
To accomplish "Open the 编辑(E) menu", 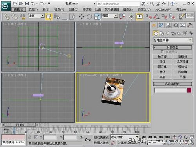I will tap(18, 9).
